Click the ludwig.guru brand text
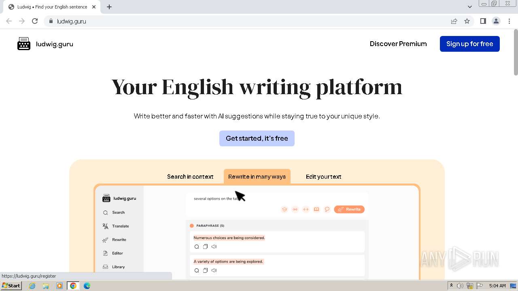Viewport: 518px width, 291px height. point(55,44)
